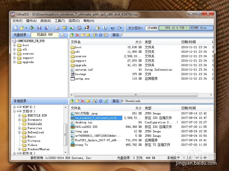Open the 启动(B) menu
The height and width of the screenshot is (171, 229).
tap(46, 21)
